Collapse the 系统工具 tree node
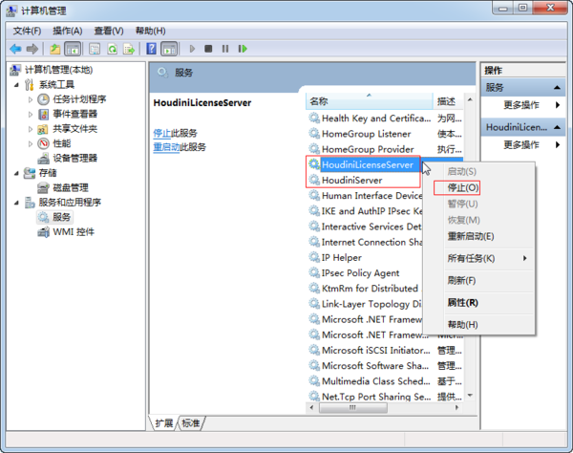The image size is (573, 453). 15,84
